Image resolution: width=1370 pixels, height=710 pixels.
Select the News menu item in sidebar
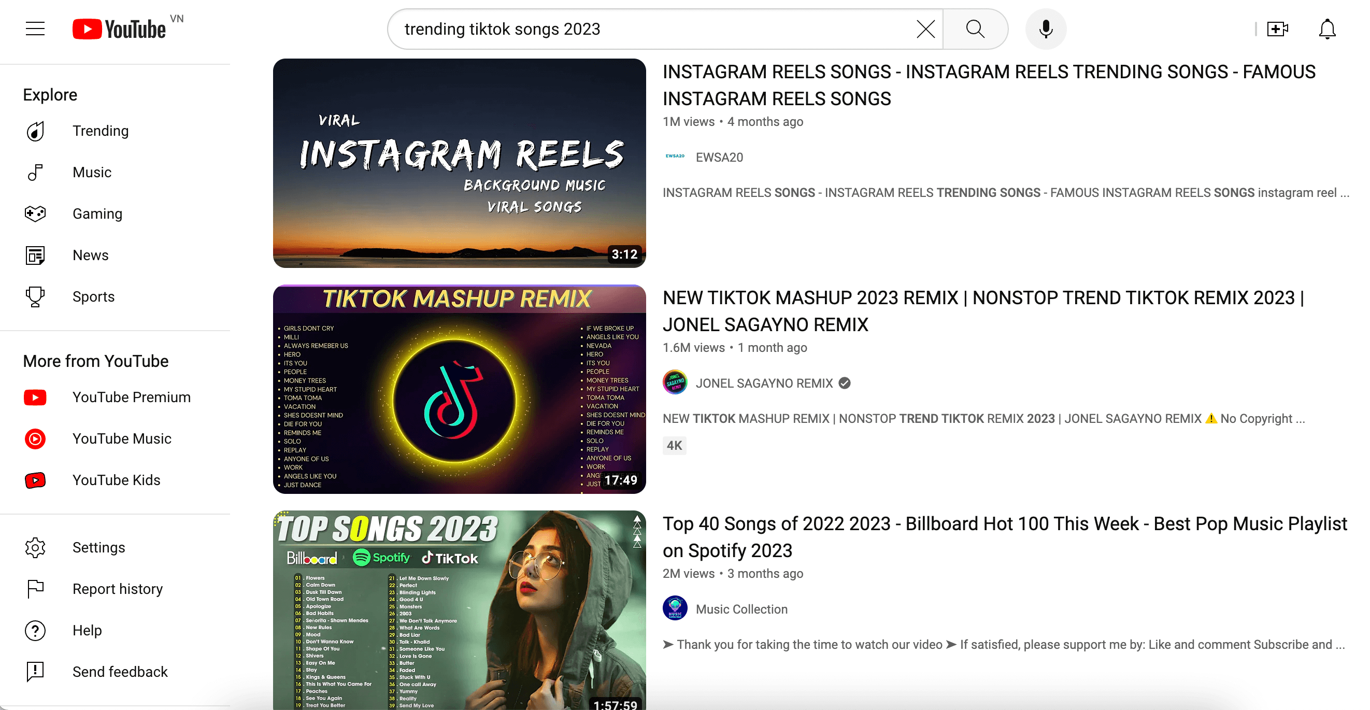click(91, 254)
